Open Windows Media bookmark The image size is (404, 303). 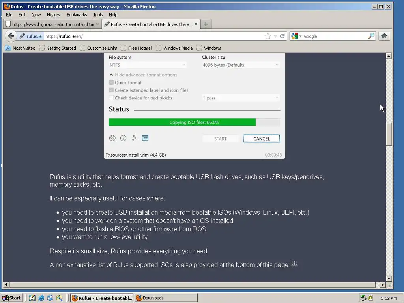174,48
